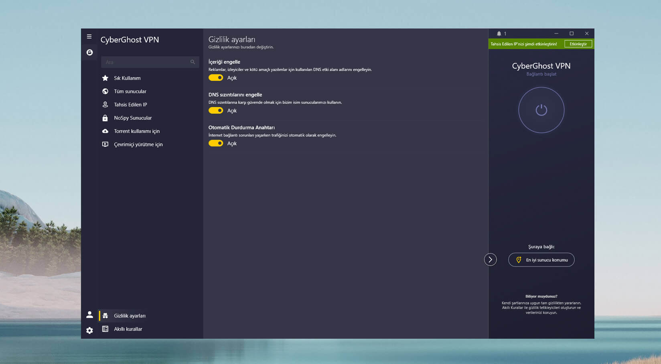
Task: Click the globe icon beside Tüm sunucular
Action: click(x=105, y=91)
